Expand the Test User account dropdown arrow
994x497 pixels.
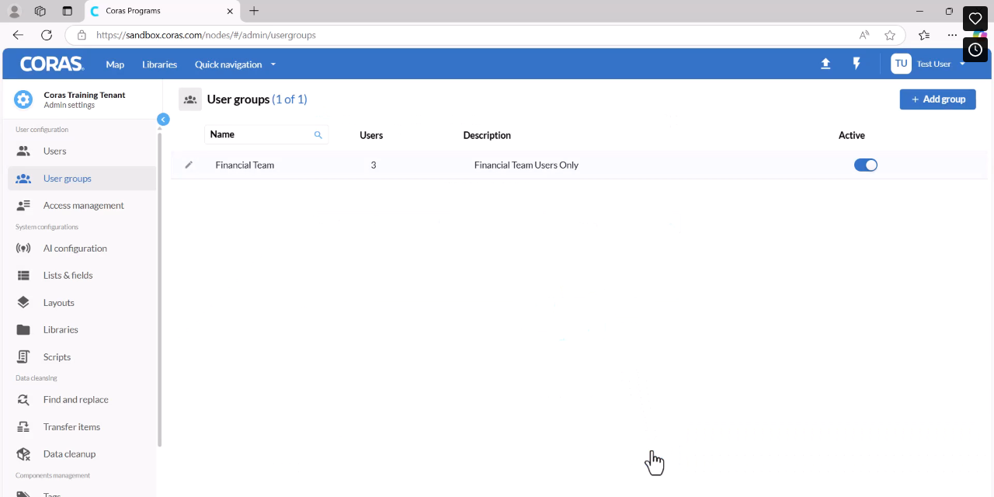tap(963, 64)
